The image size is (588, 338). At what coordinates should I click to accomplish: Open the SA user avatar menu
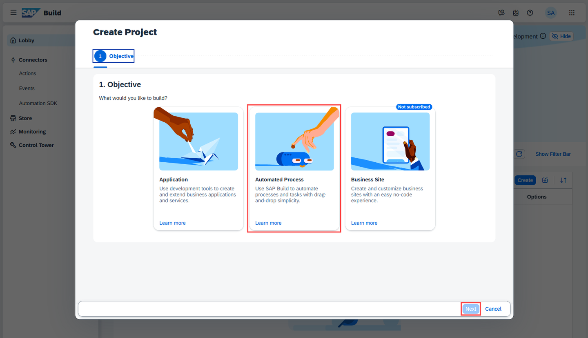[551, 13]
